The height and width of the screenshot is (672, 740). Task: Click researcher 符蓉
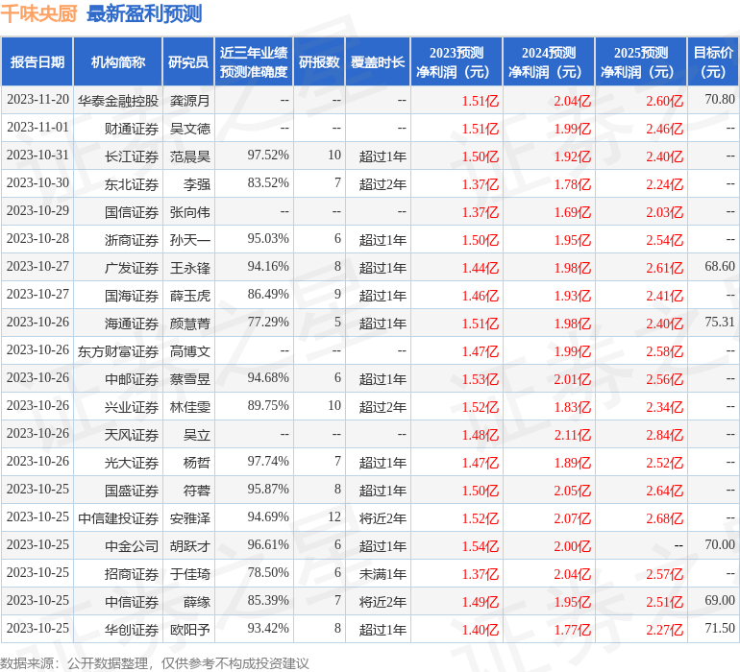[x=197, y=490]
